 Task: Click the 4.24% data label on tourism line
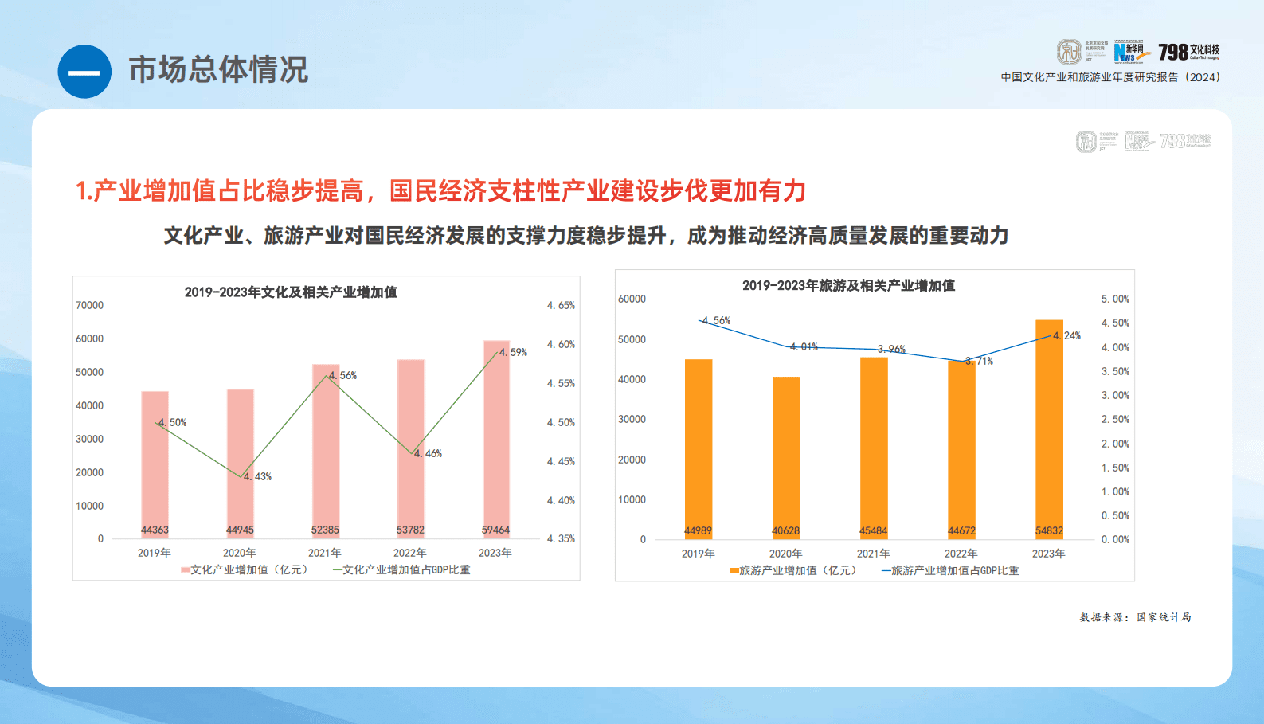click(x=1066, y=336)
